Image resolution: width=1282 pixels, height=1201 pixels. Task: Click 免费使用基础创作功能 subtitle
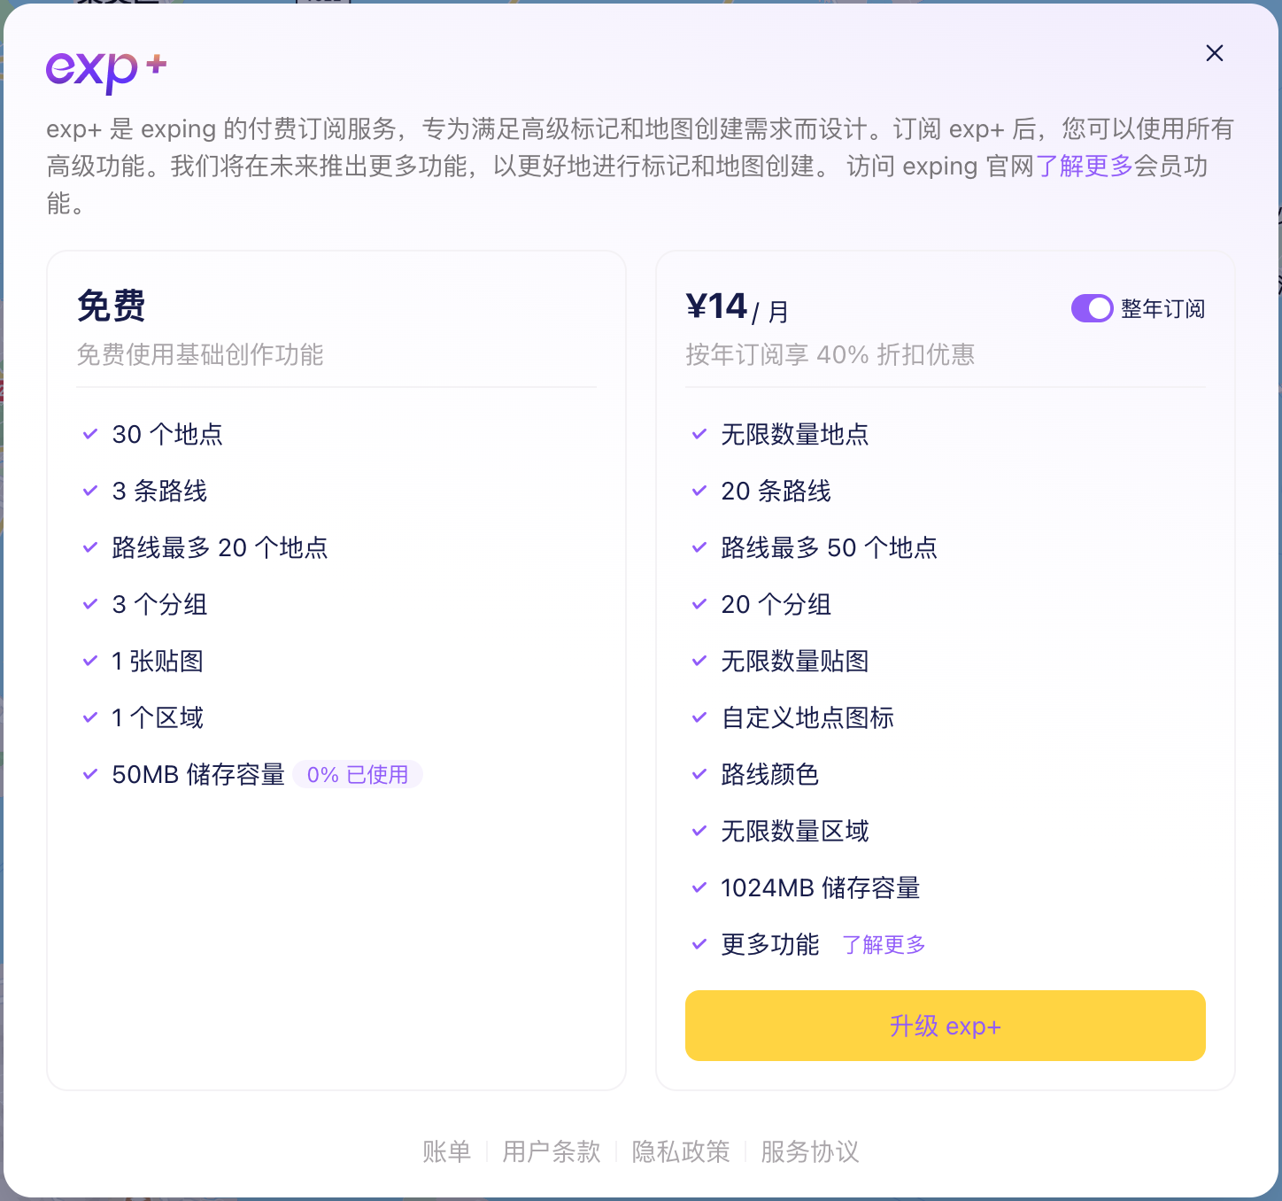tap(200, 354)
